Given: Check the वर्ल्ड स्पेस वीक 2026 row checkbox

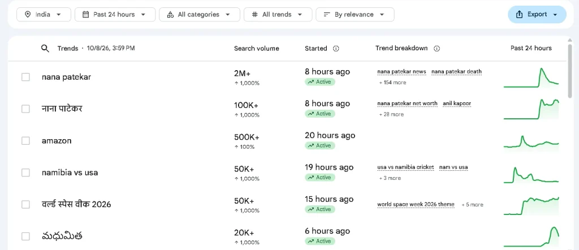Looking at the screenshot, I should pos(25,204).
